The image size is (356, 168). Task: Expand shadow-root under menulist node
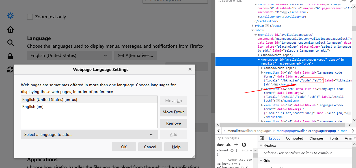point(259,55)
